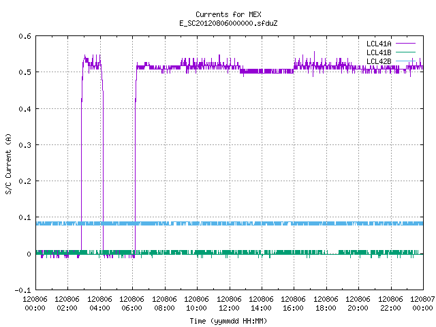Screen dimensions: 436x327
Task: Click the x-axis label "Time (yymmdd HH:MM)"
Action: [228, 321]
